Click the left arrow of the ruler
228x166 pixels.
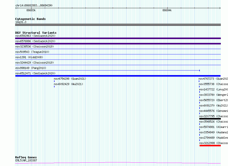point(16,8)
